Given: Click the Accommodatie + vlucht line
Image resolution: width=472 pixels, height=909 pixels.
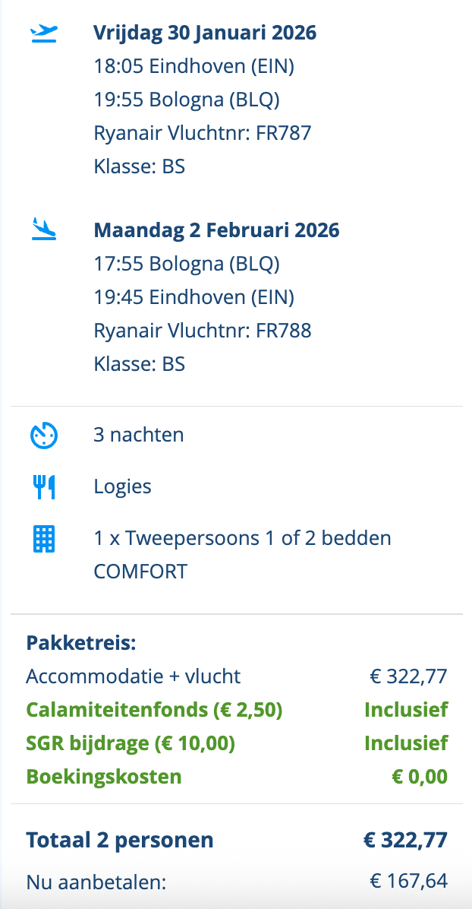Looking at the screenshot, I should (x=134, y=676).
